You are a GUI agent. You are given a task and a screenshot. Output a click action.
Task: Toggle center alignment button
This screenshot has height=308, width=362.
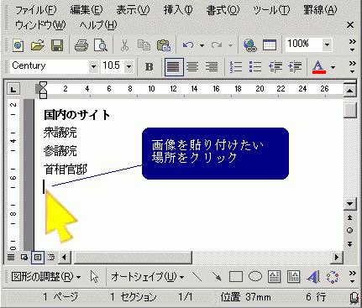click(x=192, y=67)
